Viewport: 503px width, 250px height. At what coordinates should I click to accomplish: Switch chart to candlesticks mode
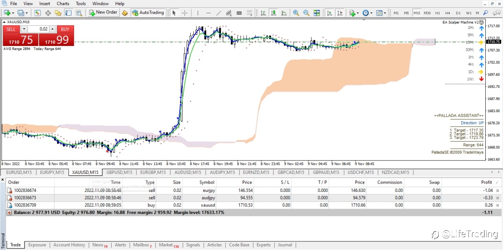tap(273, 13)
